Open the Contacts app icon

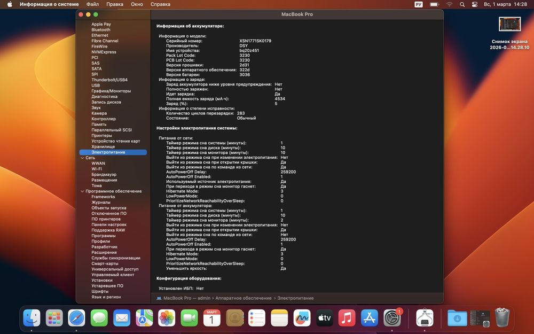click(x=234, y=318)
